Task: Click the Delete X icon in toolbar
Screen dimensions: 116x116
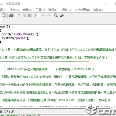Action: point(35,15)
